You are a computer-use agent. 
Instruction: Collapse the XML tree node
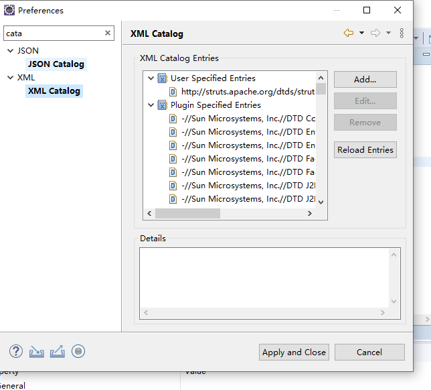(x=11, y=78)
